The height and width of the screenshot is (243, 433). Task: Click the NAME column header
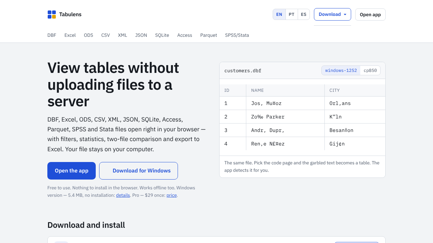285,90
